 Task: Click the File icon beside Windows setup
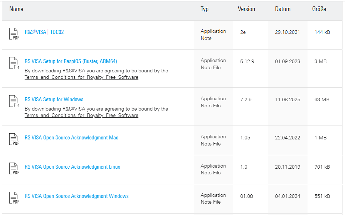[14, 101]
